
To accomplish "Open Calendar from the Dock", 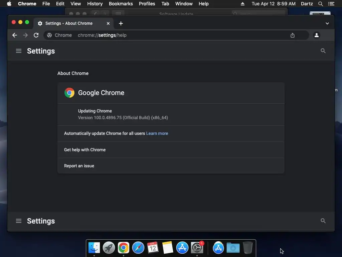I will tap(153, 248).
